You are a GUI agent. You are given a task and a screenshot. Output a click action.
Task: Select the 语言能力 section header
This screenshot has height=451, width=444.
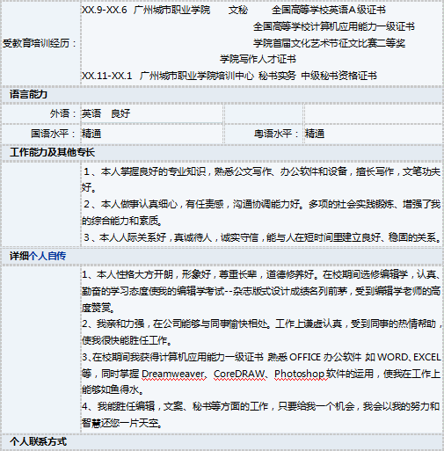28,94
